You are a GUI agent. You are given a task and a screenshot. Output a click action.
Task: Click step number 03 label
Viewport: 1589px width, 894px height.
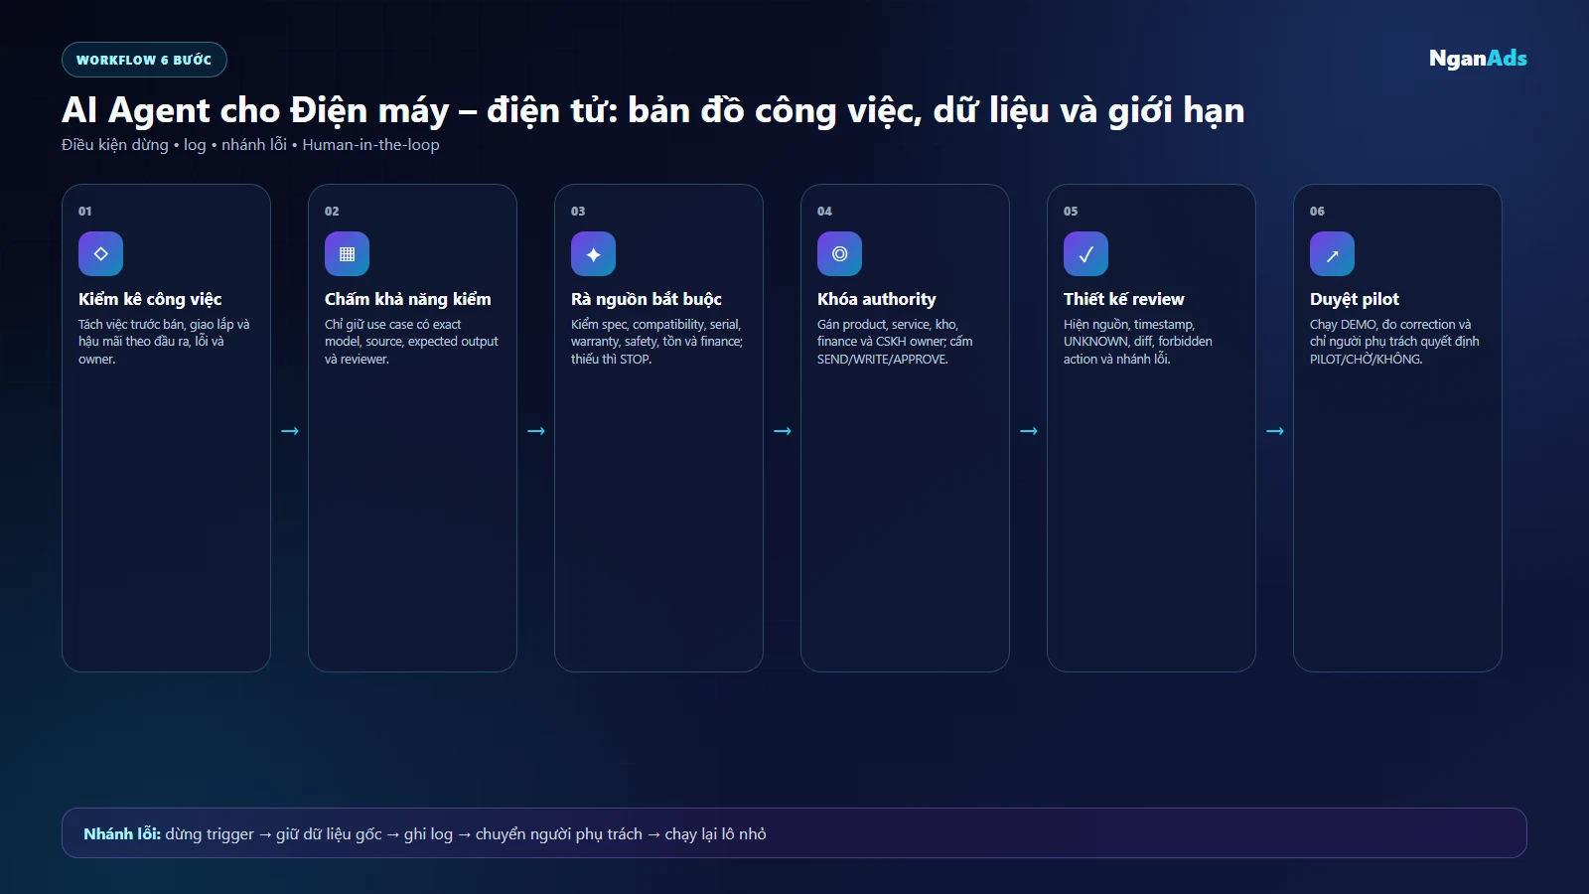578,211
